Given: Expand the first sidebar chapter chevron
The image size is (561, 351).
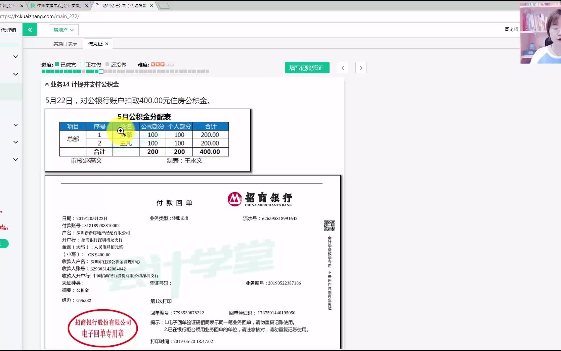Looking at the screenshot, I should (x=15, y=56).
